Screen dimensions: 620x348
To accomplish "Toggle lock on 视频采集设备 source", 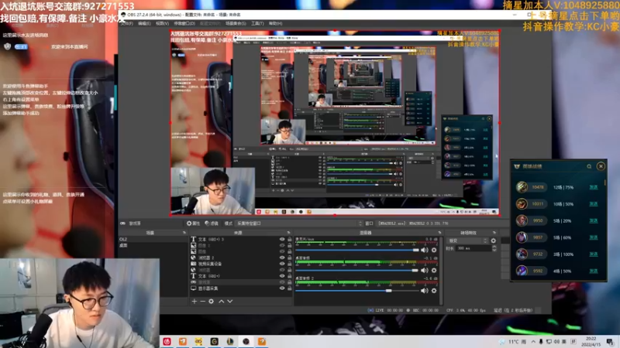I will coord(289,264).
